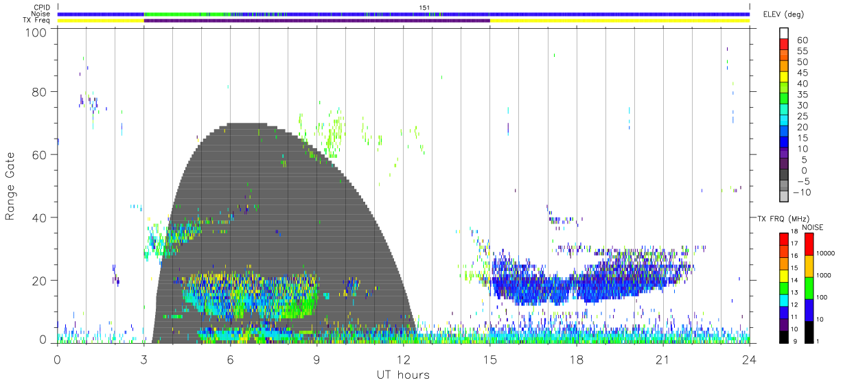Click the ELEV colorbar label '-10'
843x389 pixels.
pyautogui.click(x=801, y=193)
